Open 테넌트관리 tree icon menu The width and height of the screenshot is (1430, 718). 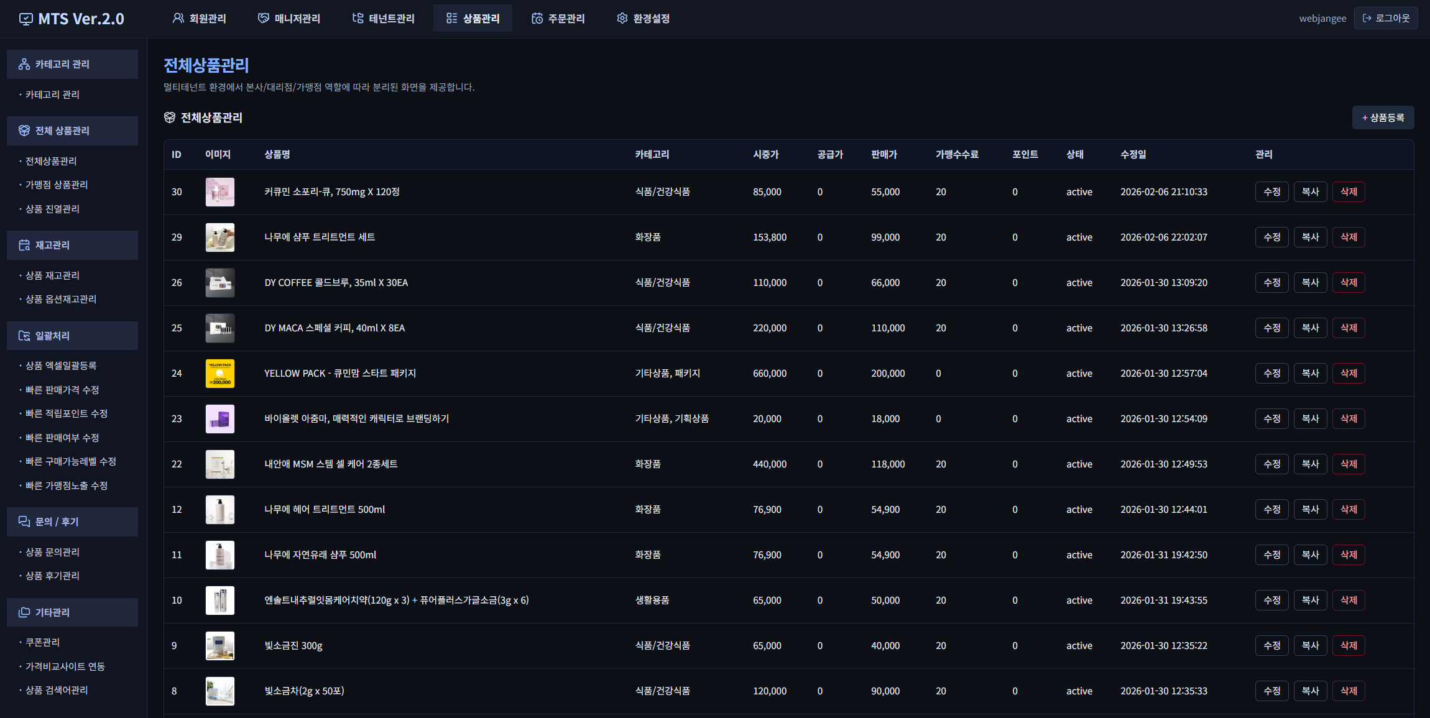[357, 18]
